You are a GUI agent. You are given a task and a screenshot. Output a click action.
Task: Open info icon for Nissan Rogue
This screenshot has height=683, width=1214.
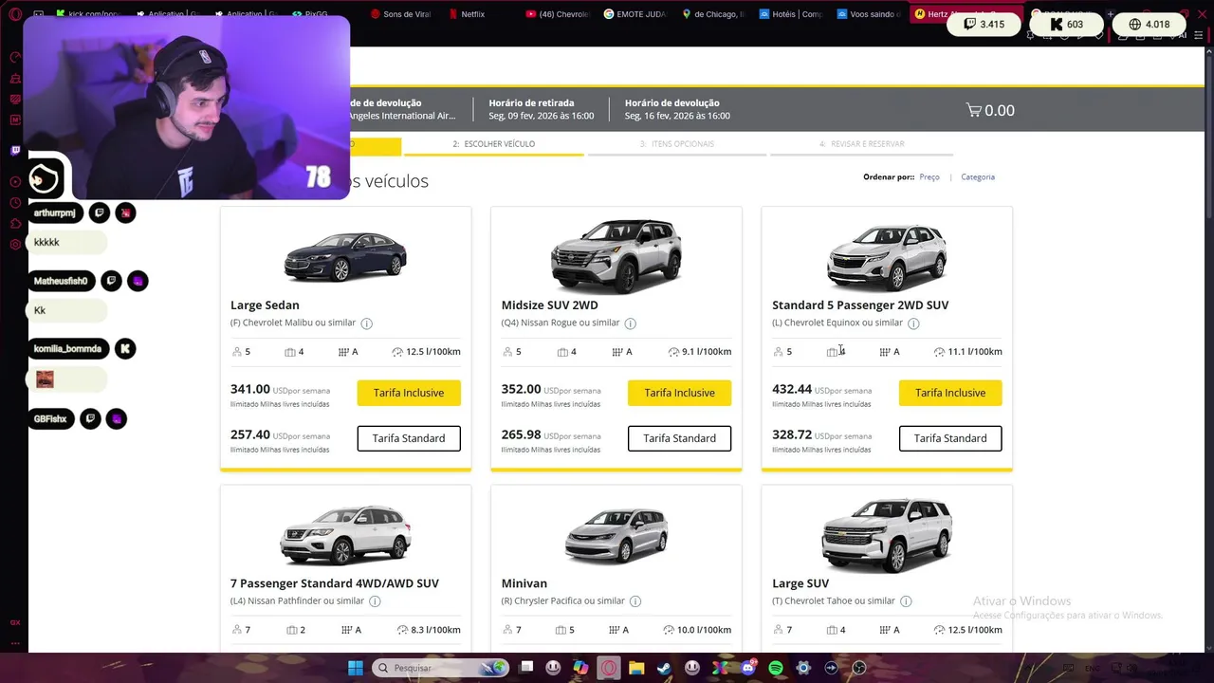(x=630, y=323)
